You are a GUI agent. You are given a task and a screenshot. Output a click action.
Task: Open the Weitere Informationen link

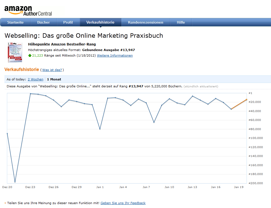(115, 55)
